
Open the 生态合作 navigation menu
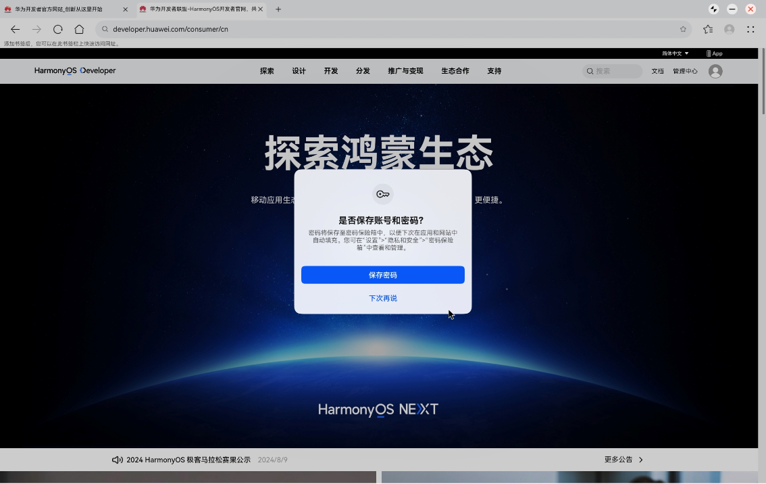(455, 71)
